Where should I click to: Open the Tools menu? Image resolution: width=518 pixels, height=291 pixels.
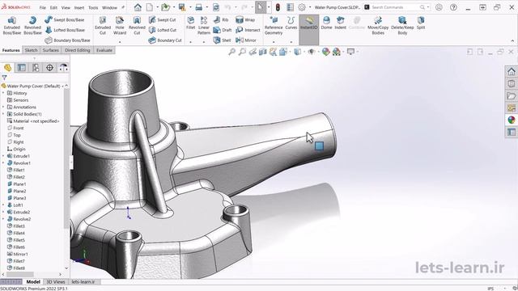point(93,7)
